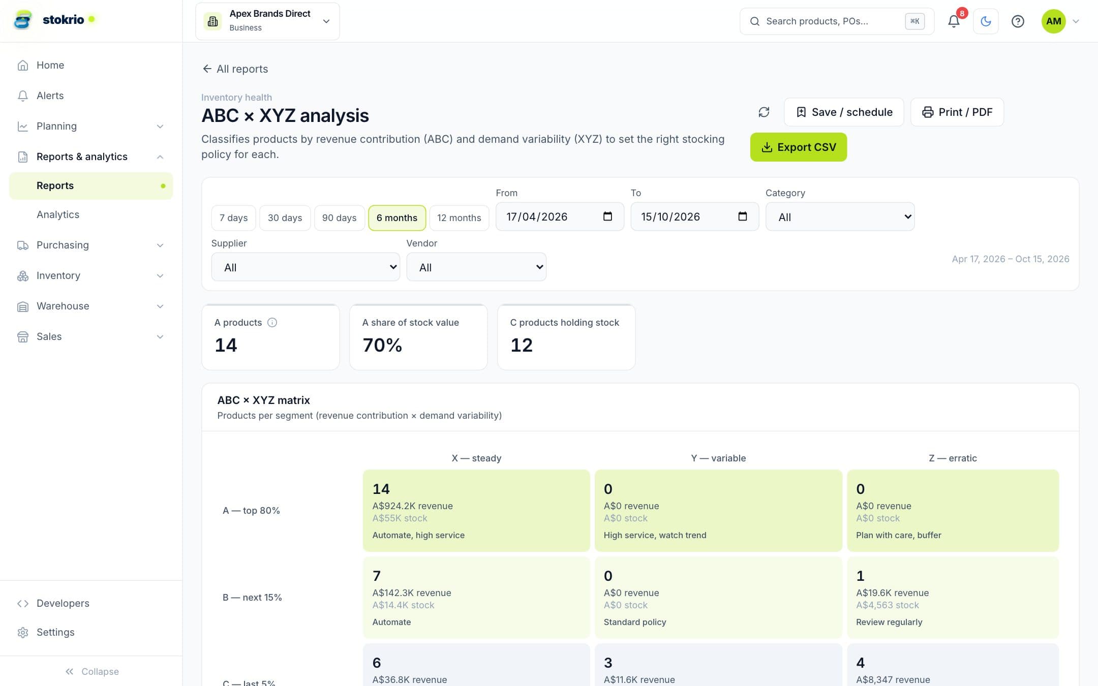
Task: Expand the Inventory chevron
Action: (x=160, y=275)
